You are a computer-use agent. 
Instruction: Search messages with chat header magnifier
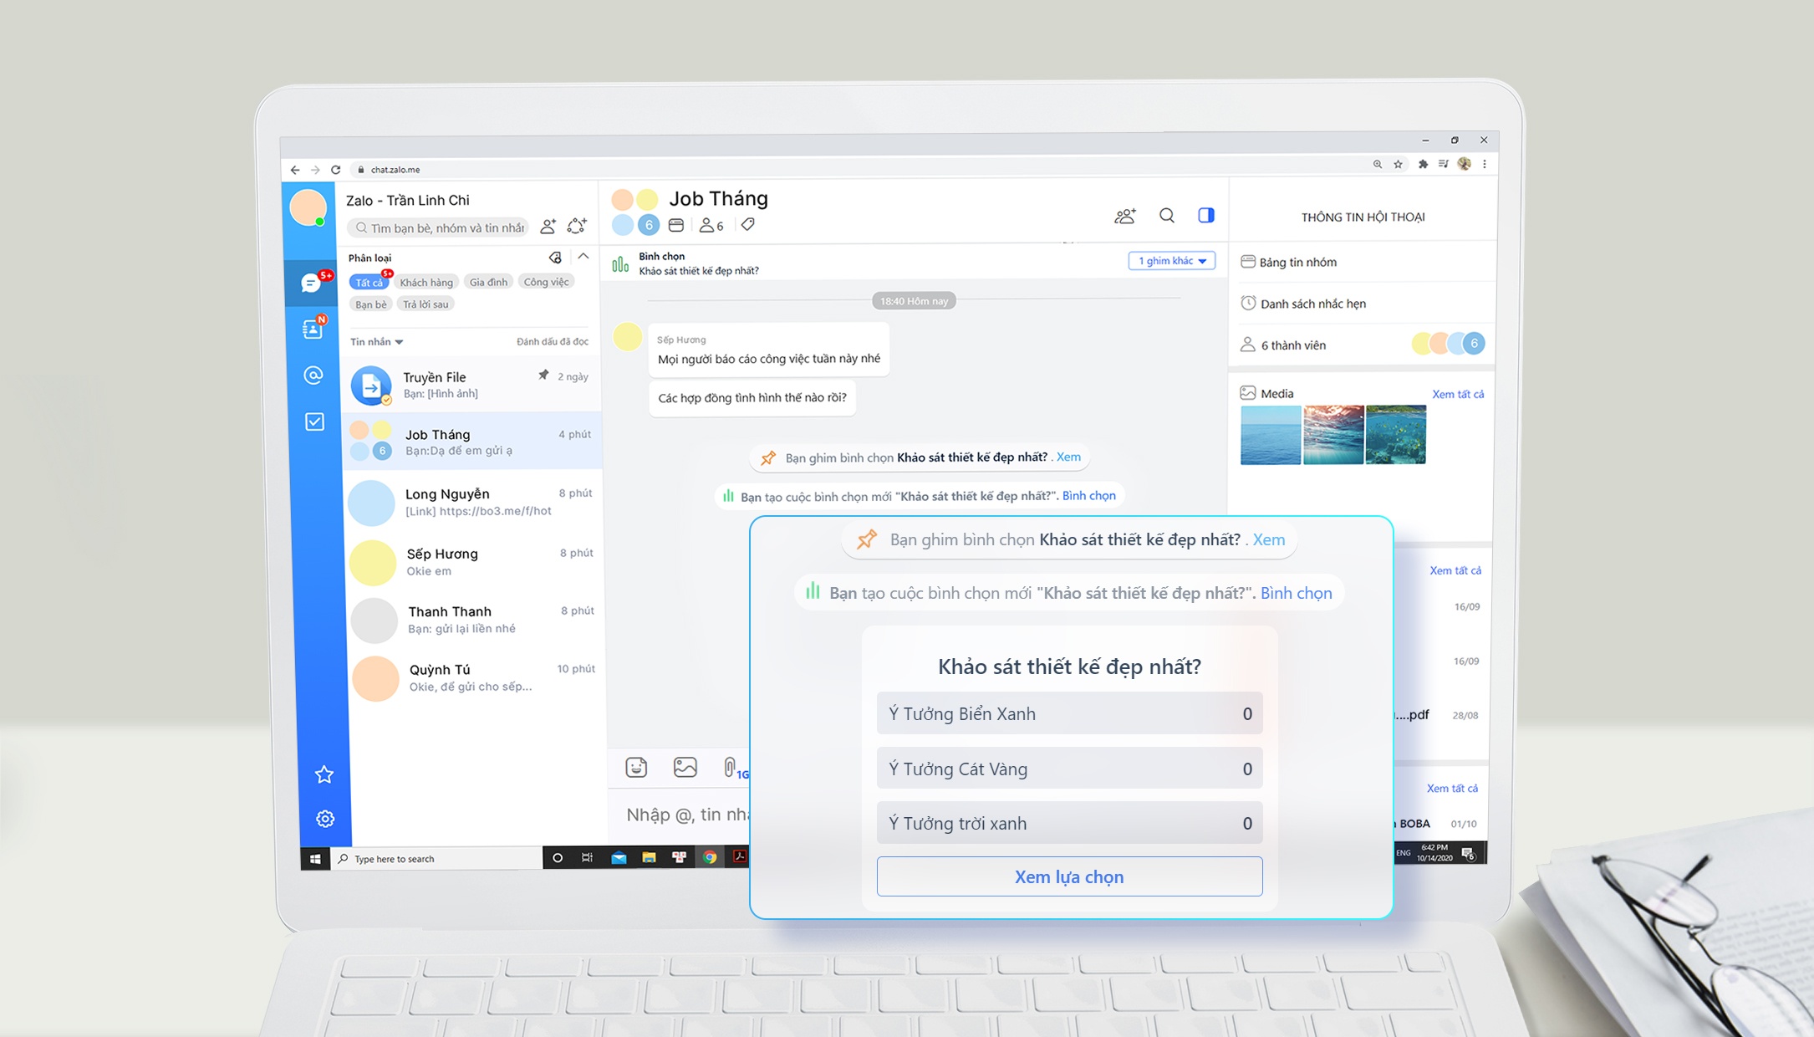click(x=1167, y=216)
